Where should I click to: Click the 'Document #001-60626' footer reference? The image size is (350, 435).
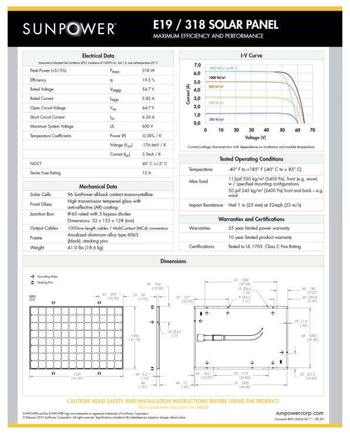pos(299,419)
